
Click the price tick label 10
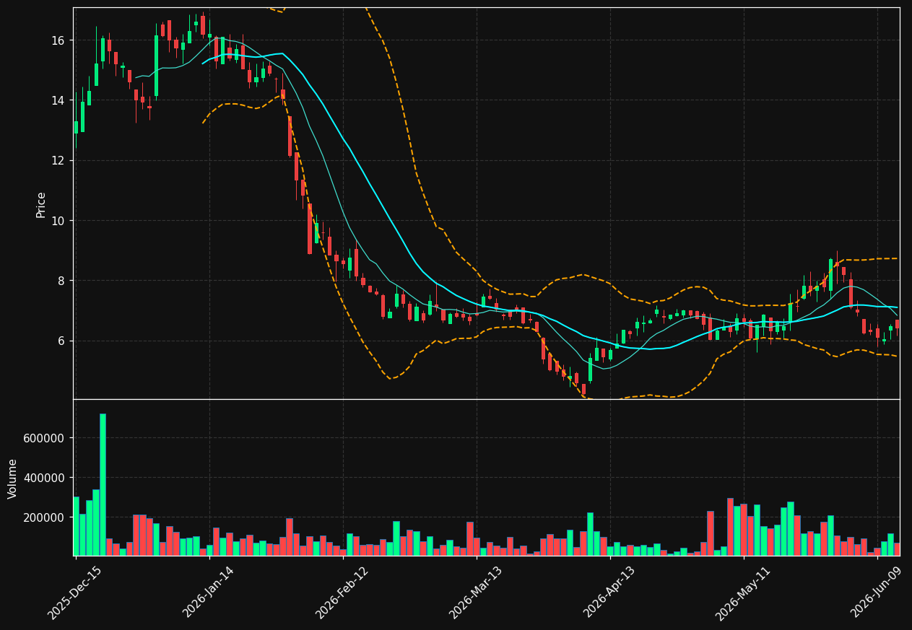[58, 221]
